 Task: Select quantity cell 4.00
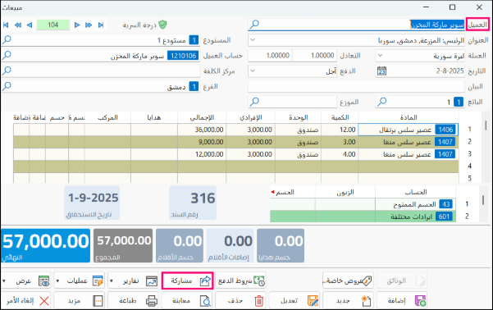pos(340,154)
